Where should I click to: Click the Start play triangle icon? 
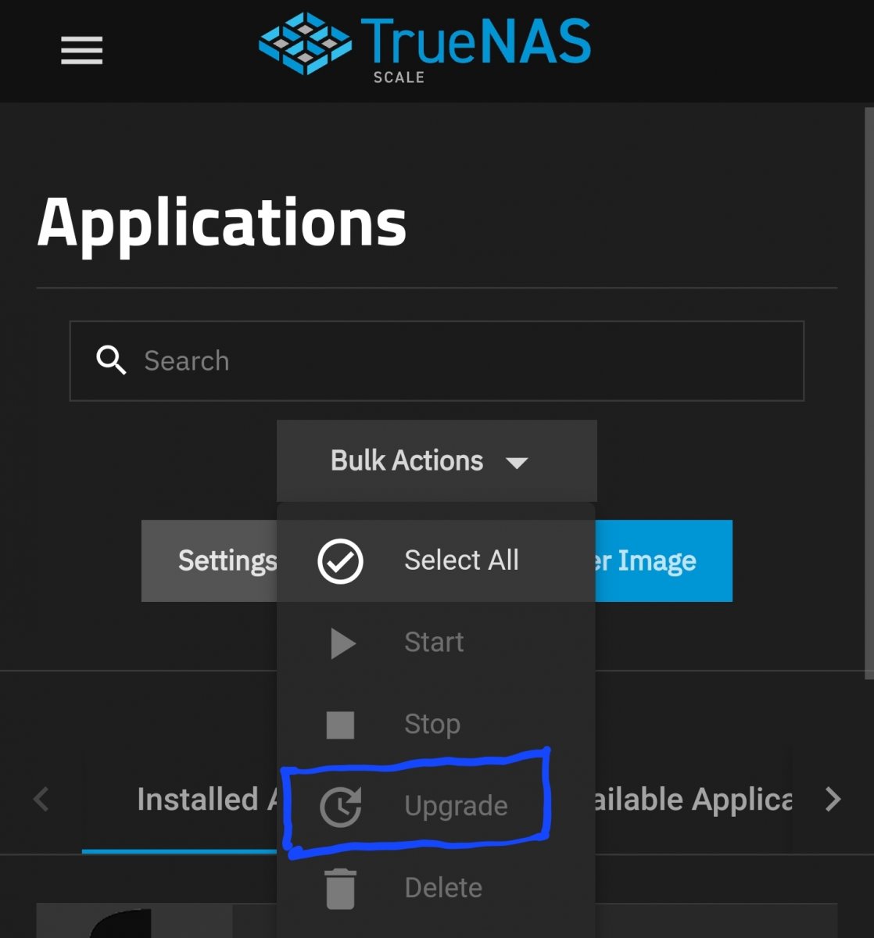(342, 643)
